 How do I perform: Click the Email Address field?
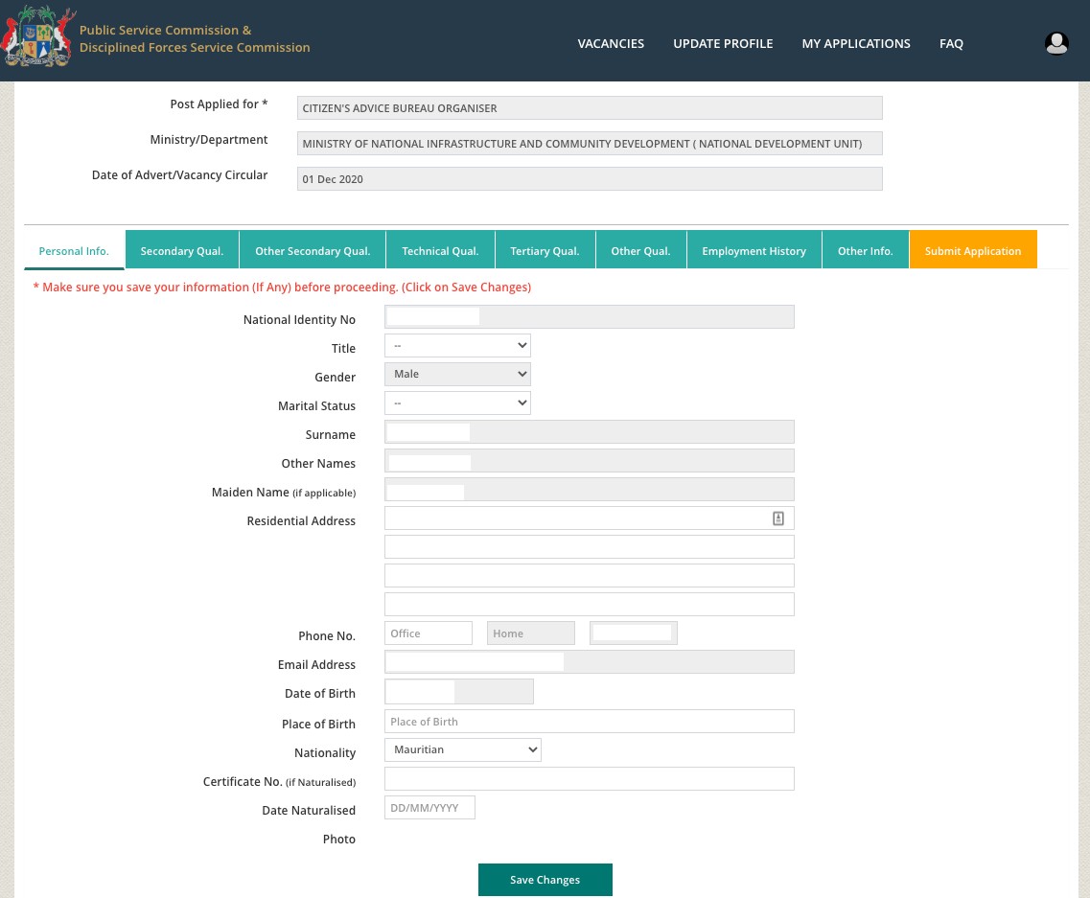590,661
